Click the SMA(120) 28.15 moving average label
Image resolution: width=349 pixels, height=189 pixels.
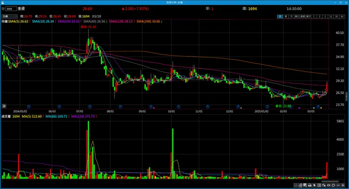coord(121,22)
